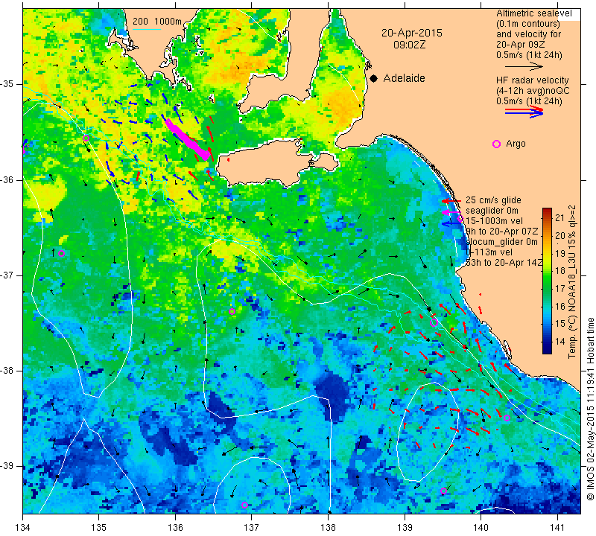Click the 09:02Z time text
This screenshot has height=536, width=596.
click(409, 45)
